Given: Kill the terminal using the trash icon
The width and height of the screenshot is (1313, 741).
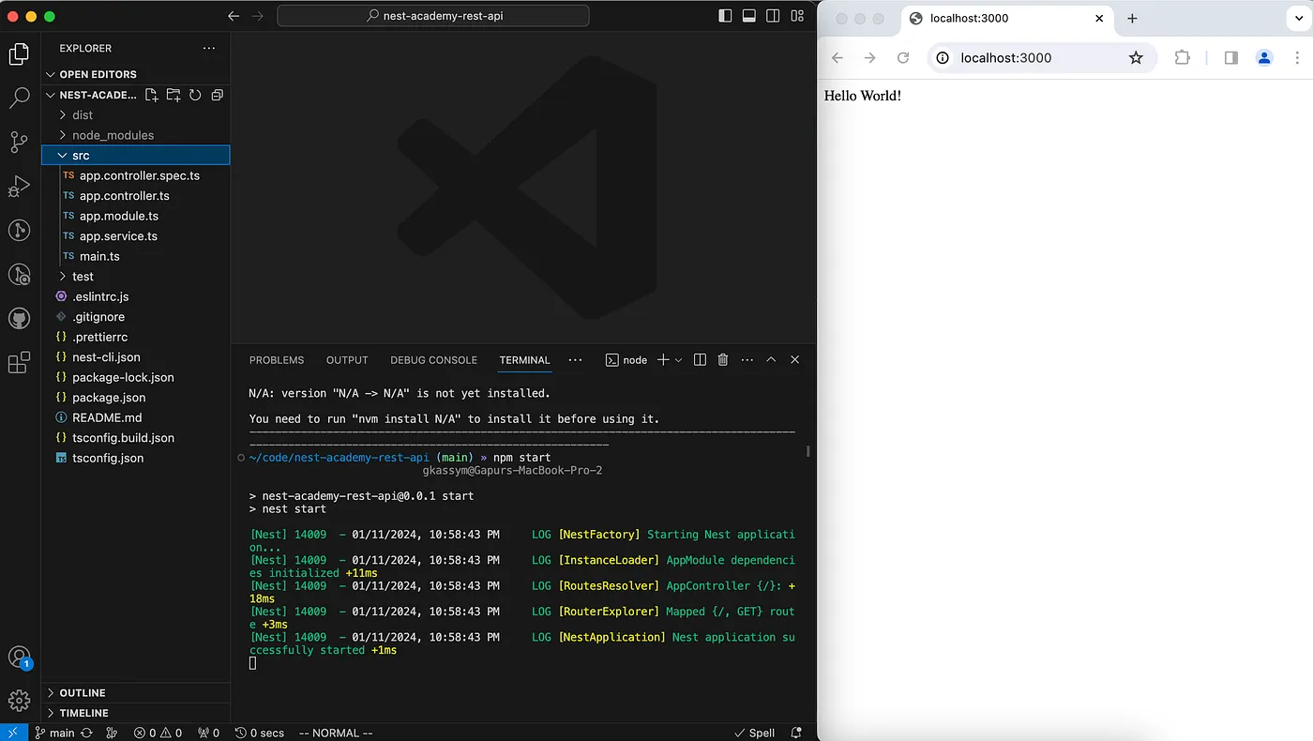Looking at the screenshot, I should pyautogui.click(x=721, y=359).
